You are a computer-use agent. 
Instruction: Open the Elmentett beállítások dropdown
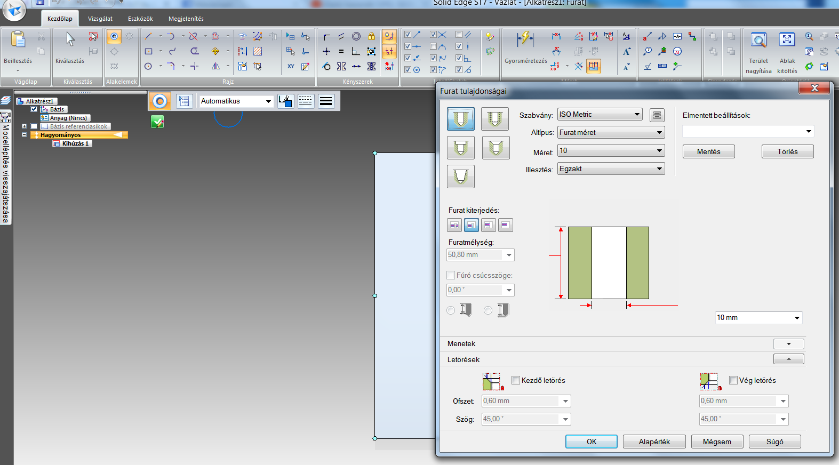pyautogui.click(x=748, y=131)
